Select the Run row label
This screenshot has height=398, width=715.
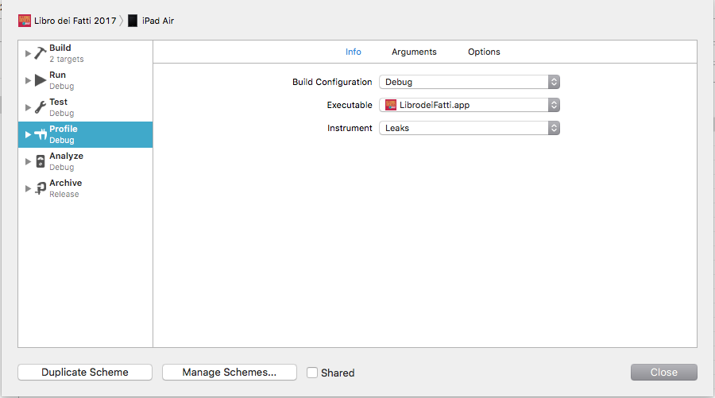(57, 75)
